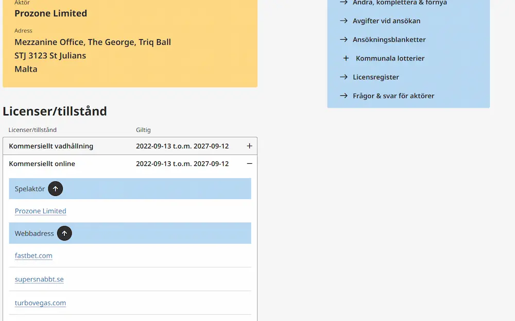Open the supersnabbt.se link
This screenshot has width=515, height=321.
tap(39, 279)
